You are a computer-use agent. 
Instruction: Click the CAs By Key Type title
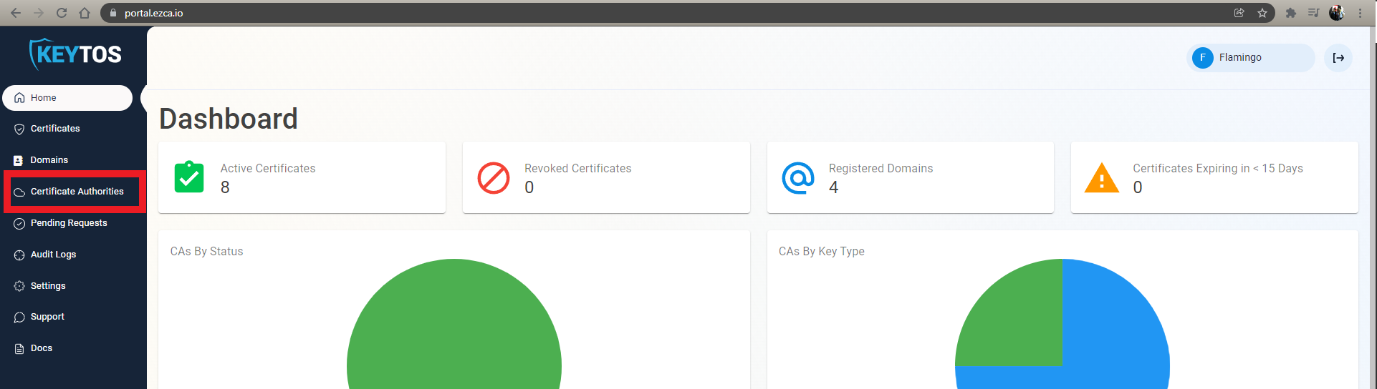tap(822, 252)
